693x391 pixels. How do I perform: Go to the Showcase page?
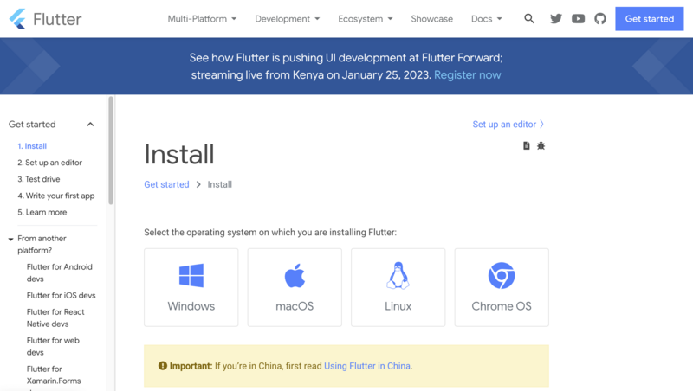click(x=431, y=19)
